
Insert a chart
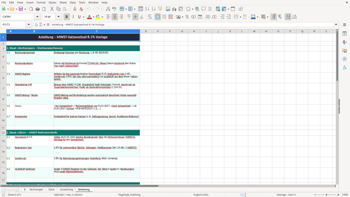pos(174,9)
